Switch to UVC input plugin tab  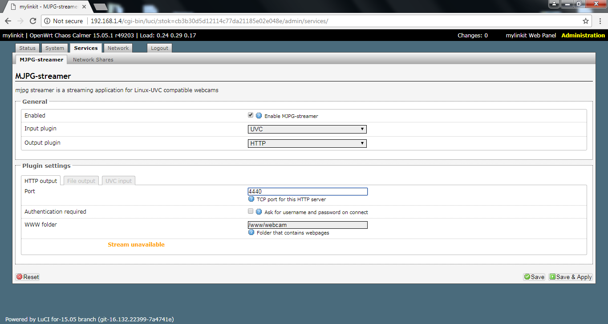(118, 181)
